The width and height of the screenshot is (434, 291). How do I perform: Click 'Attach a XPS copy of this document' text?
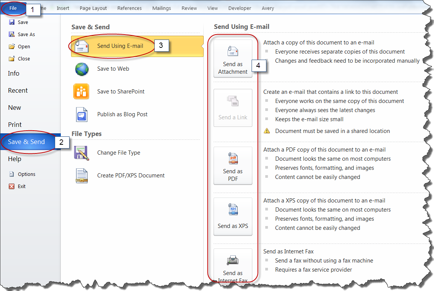324,201
